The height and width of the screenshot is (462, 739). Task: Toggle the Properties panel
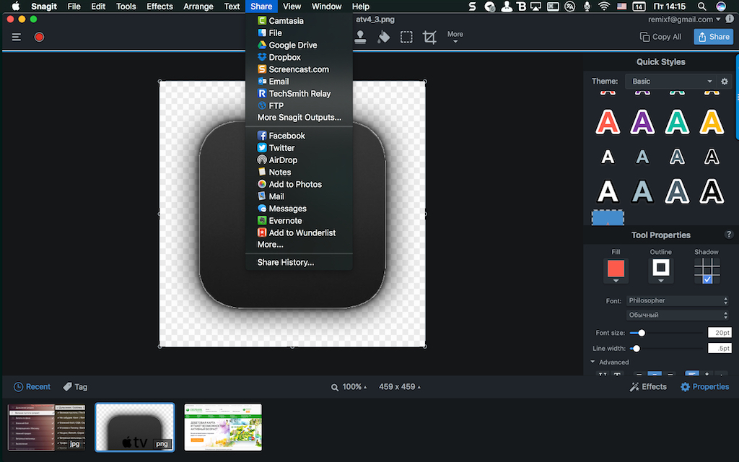click(705, 387)
